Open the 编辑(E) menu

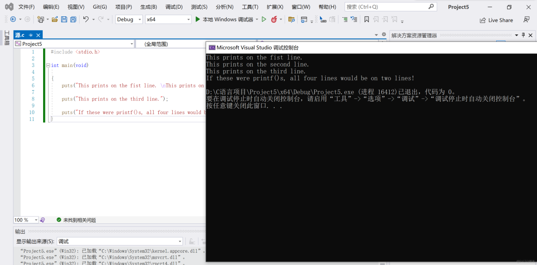pyautogui.click(x=51, y=7)
